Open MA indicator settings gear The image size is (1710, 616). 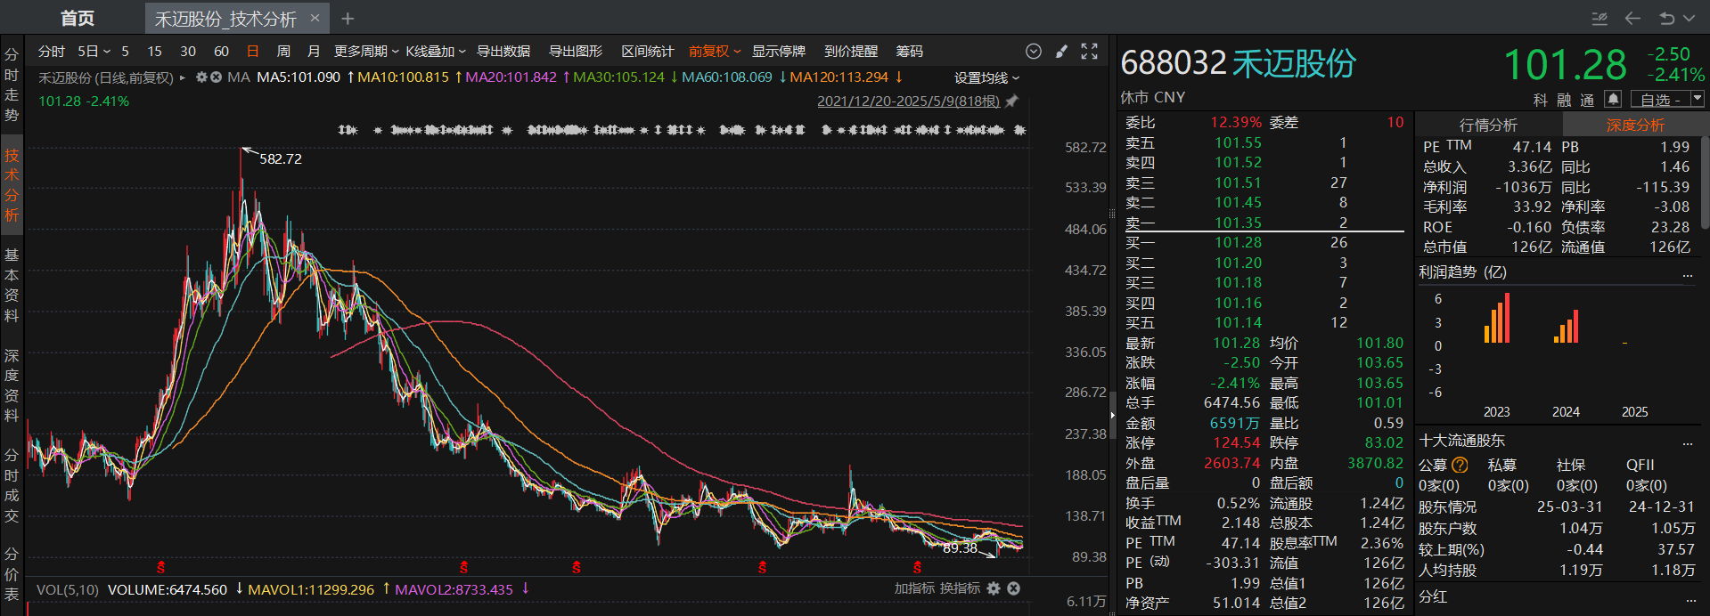tap(201, 77)
